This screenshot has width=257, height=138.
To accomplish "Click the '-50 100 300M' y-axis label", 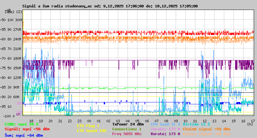I will (x=11, y=20).
